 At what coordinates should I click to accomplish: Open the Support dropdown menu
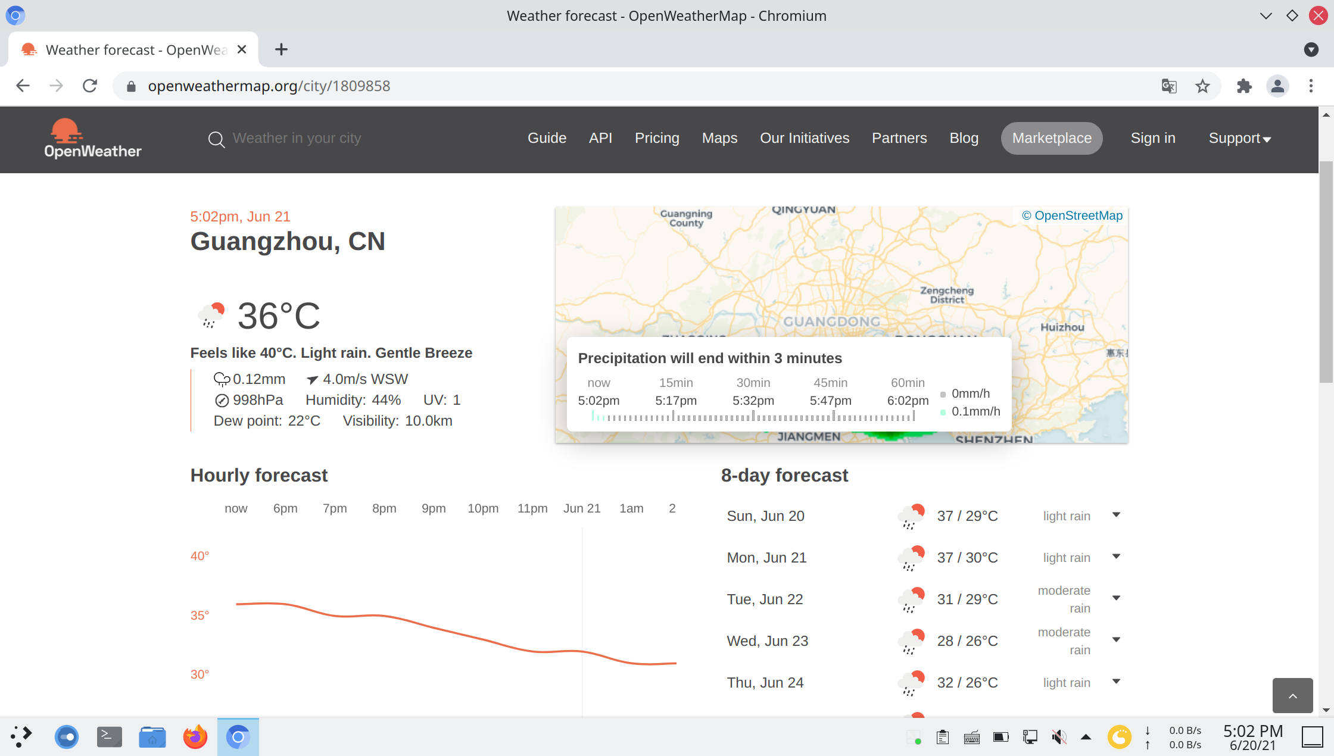point(1239,139)
